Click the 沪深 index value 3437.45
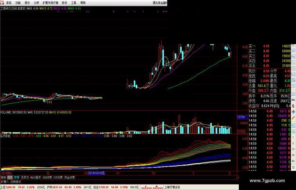This screenshot has width=296, height=190. point(57,187)
